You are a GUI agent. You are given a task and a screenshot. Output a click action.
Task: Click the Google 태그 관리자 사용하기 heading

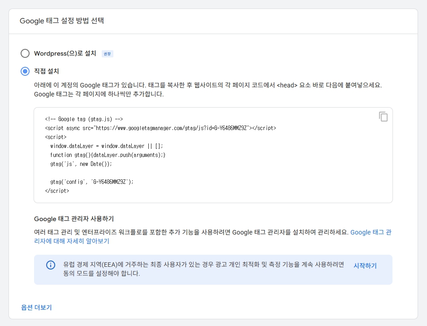pos(74,219)
